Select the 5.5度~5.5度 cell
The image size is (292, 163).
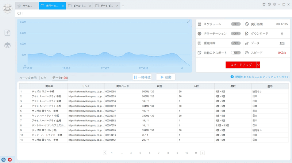pos(233,125)
